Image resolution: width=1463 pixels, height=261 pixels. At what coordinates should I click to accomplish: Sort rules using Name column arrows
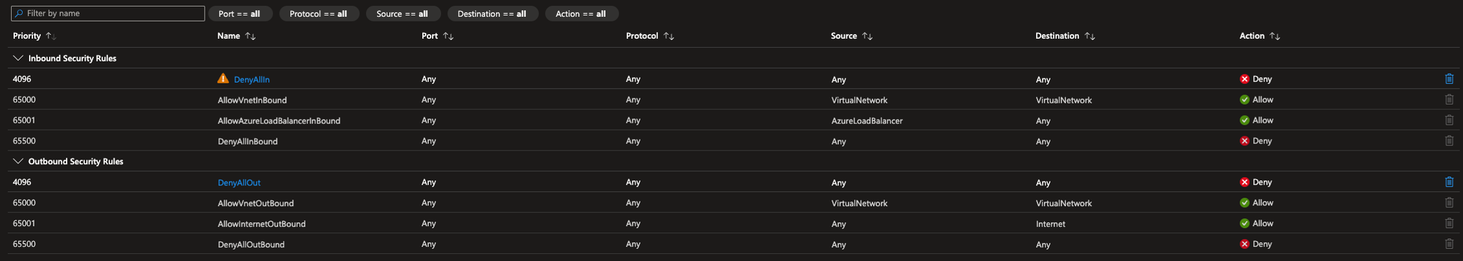point(250,36)
